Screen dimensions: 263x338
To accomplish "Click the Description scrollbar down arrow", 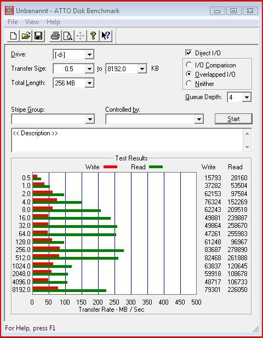I will pyautogui.click(x=247, y=147).
